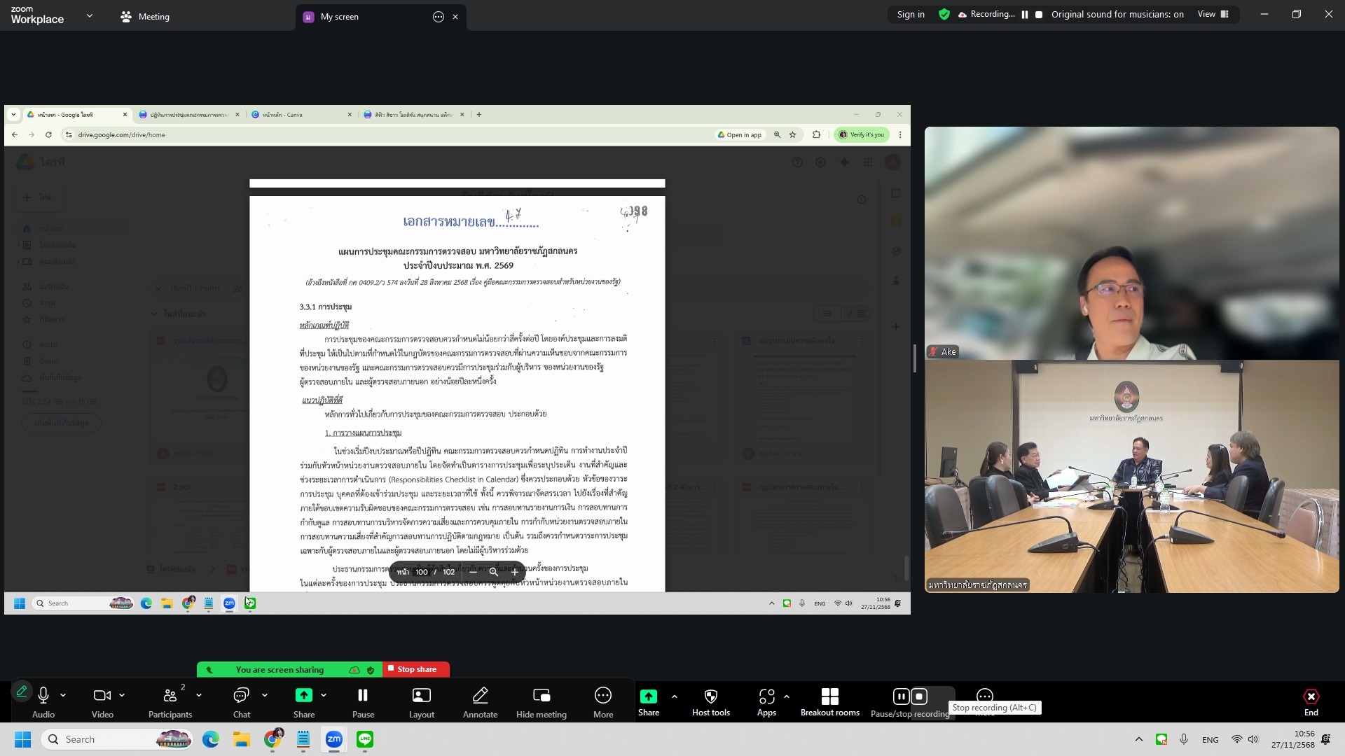Open the Chat panel
The height and width of the screenshot is (756, 1345).
241,696
